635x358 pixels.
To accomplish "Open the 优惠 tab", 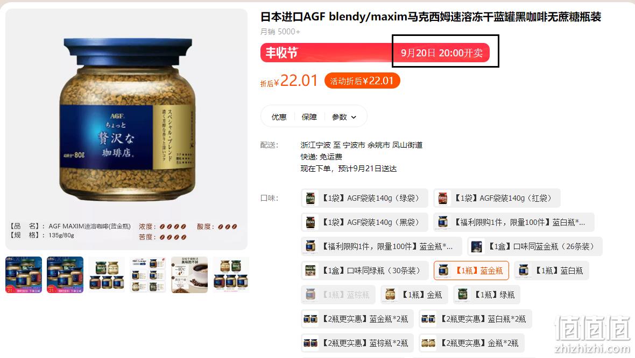I will pyautogui.click(x=279, y=117).
